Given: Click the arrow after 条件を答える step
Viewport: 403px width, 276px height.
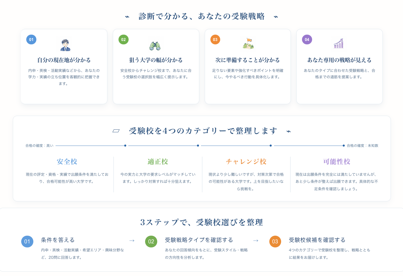Looking at the screenshot, I should (132, 241).
